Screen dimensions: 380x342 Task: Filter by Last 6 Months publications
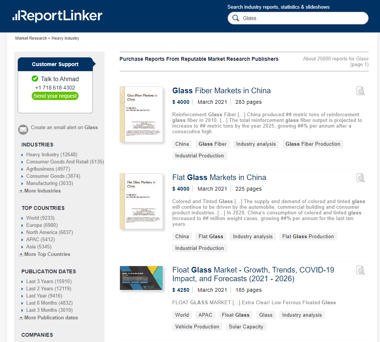click(x=49, y=303)
